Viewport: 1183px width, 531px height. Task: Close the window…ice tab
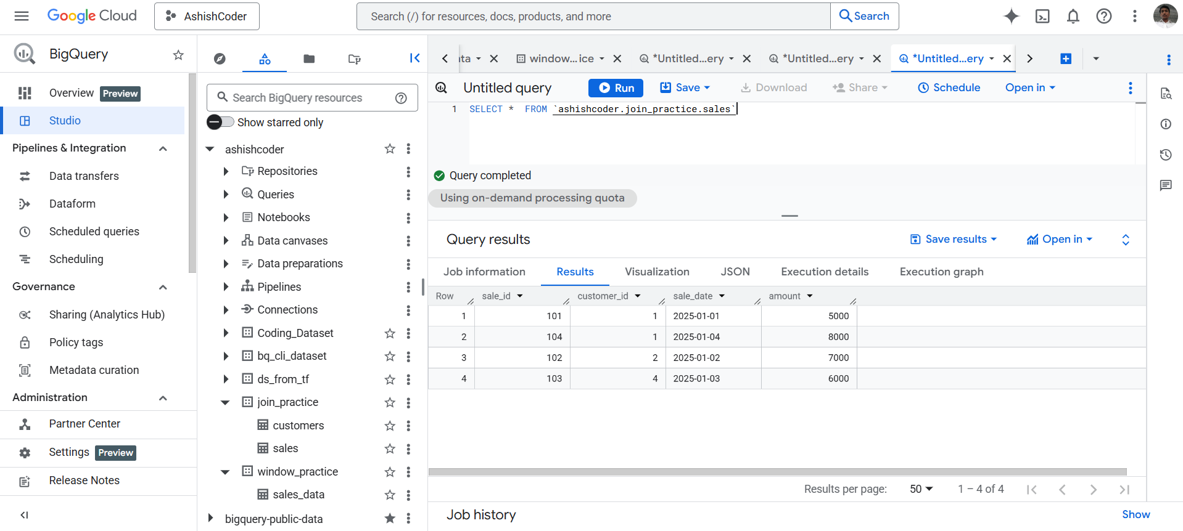(617, 59)
